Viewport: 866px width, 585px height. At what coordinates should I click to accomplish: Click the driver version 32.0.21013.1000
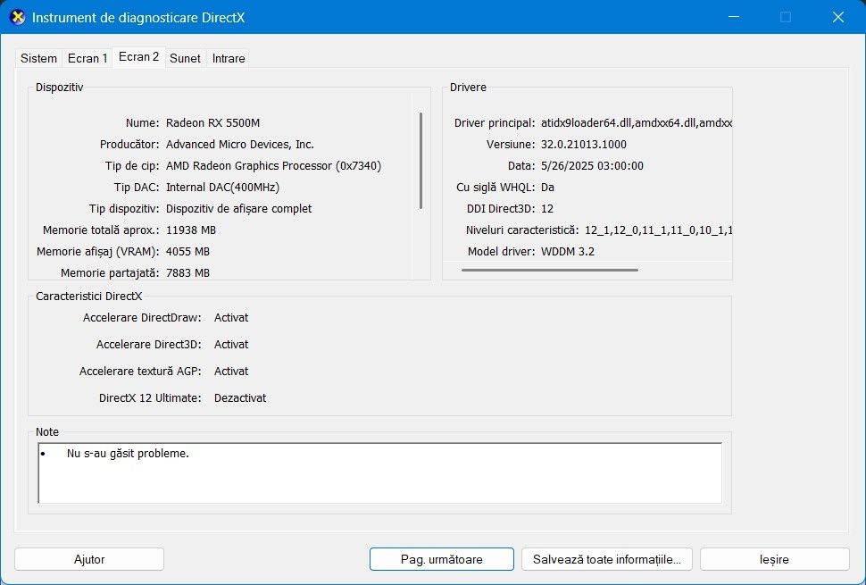pyautogui.click(x=584, y=144)
